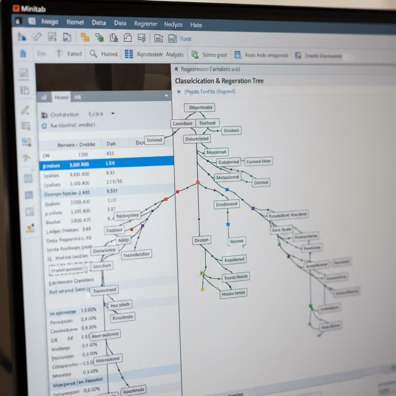The width and height of the screenshot is (396, 396).
Task: Click the Fpate link in the toolbar
Action: click(186, 39)
